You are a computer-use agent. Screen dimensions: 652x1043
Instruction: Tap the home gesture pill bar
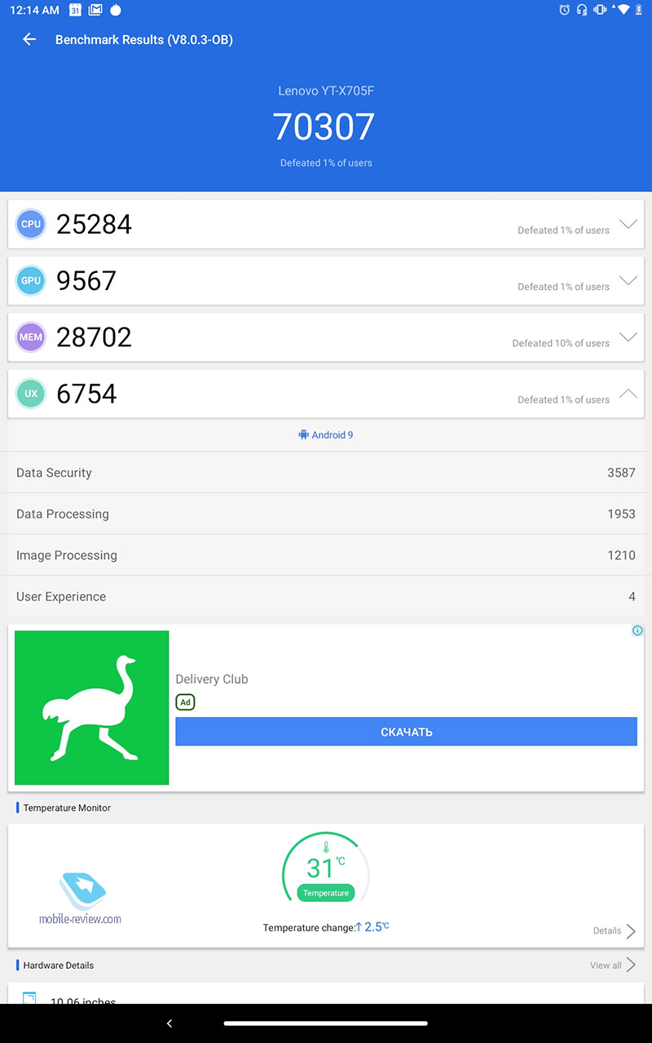coord(326,1023)
